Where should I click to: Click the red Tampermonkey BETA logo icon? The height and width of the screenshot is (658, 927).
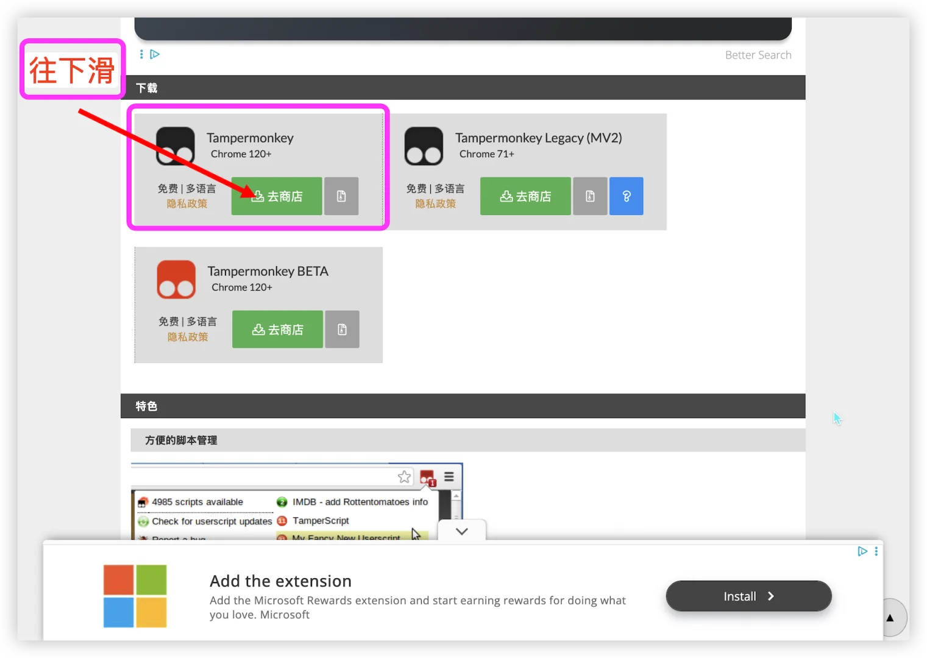point(176,280)
